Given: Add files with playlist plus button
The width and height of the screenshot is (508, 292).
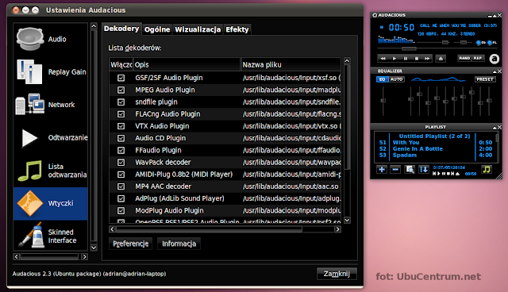Looking at the screenshot, I should pyautogui.click(x=382, y=169).
